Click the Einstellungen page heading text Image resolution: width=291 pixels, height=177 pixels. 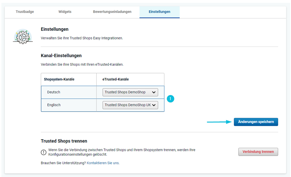coord(54,29)
